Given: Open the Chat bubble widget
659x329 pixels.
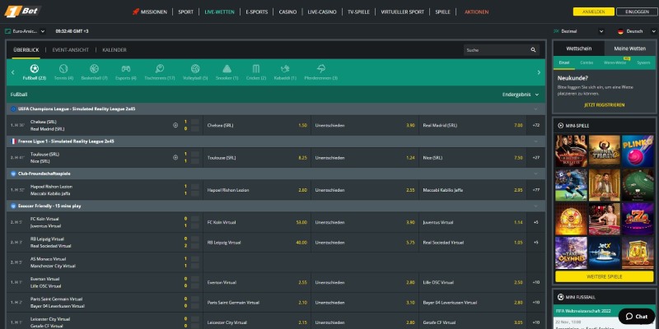Looking at the screenshot, I should 637,317.
